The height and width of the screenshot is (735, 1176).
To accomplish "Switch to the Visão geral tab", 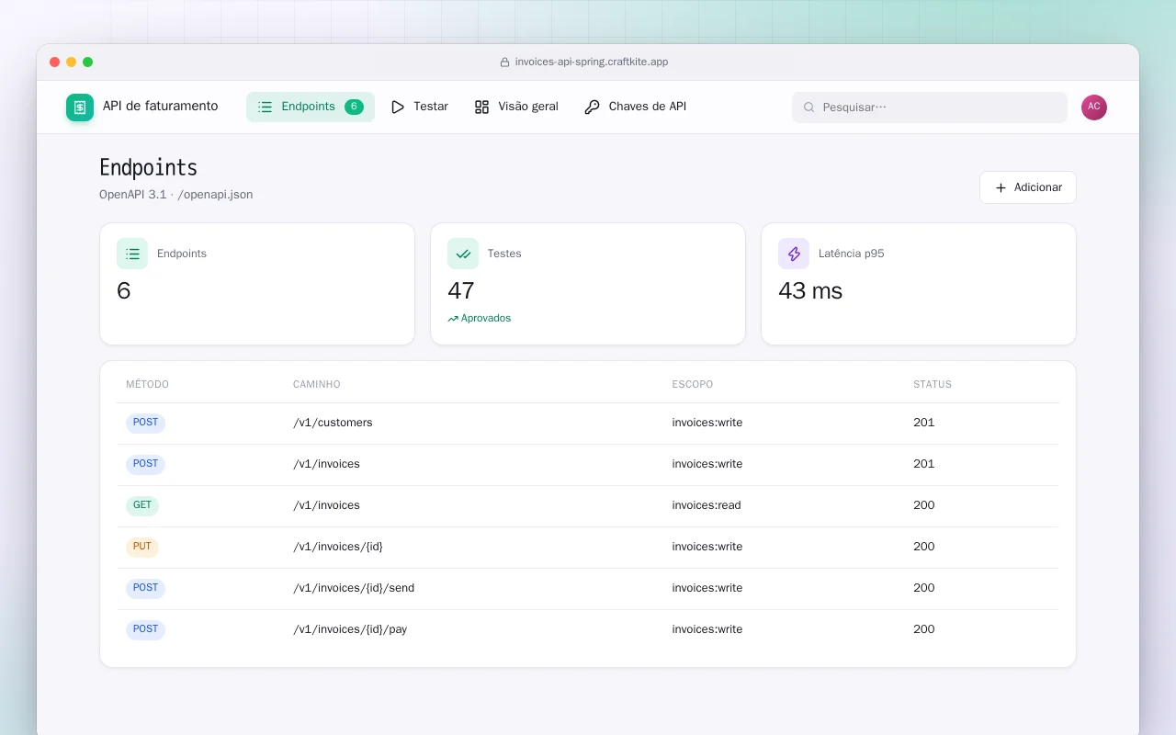I will [x=516, y=107].
